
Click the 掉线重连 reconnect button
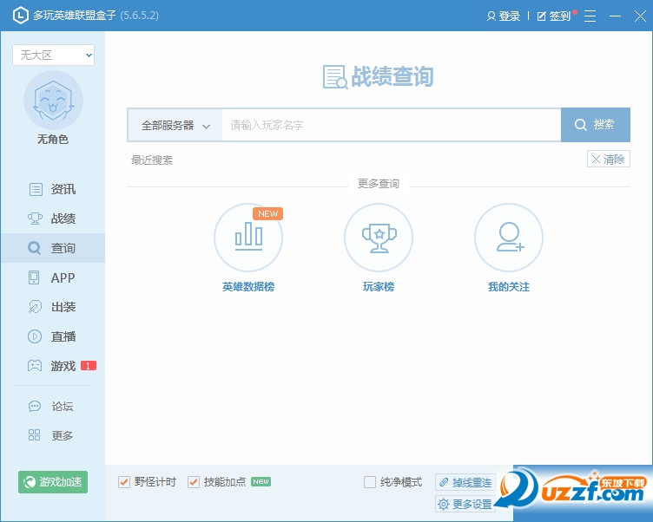click(x=465, y=482)
